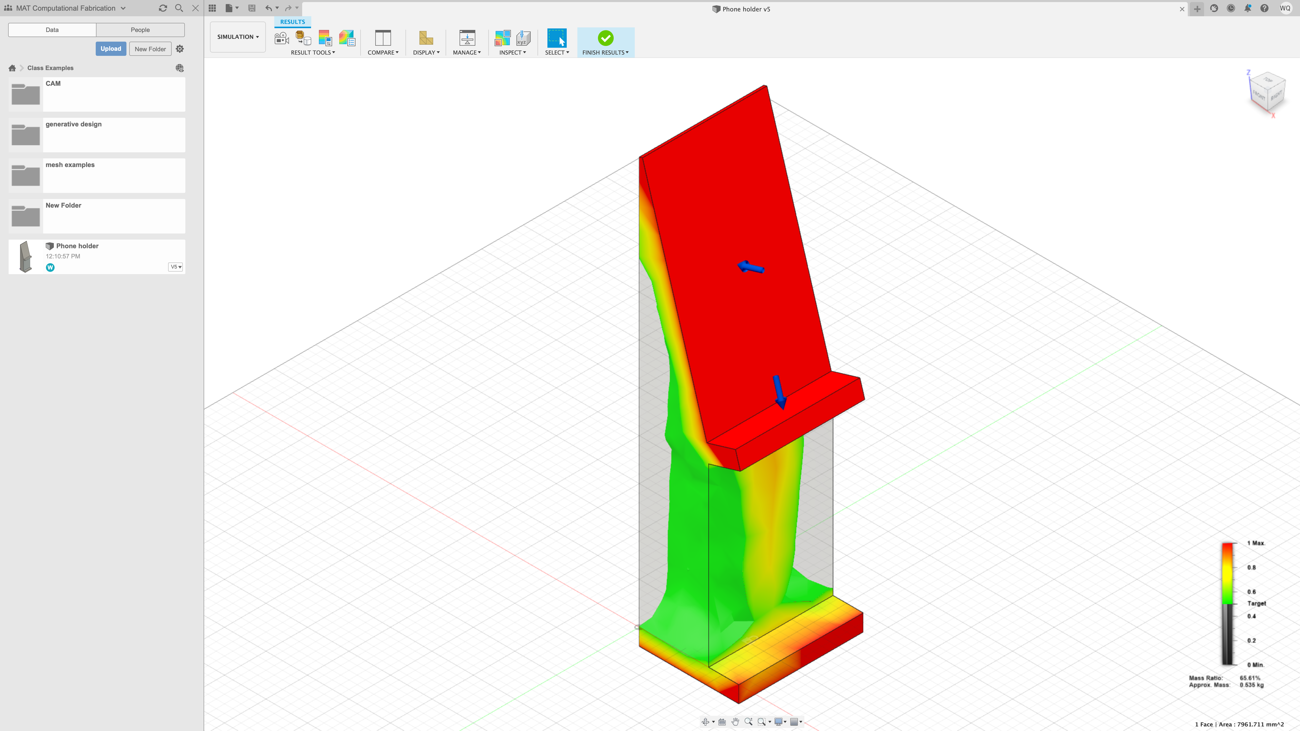Image resolution: width=1300 pixels, height=731 pixels.
Task: Open the File menu dropdown arrow
Action: [x=237, y=8]
